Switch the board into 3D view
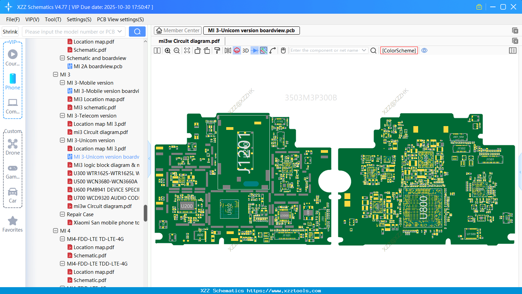Screen dimensions: 522x294 click(245, 50)
